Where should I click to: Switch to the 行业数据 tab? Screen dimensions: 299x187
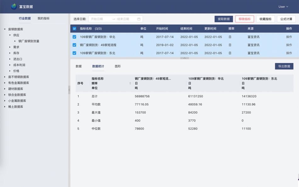[x=25, y=18]
